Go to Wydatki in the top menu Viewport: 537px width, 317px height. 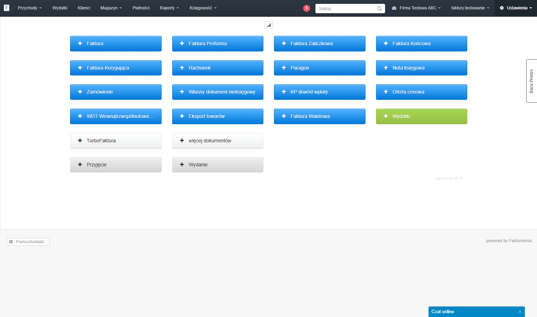click(60, 8)
